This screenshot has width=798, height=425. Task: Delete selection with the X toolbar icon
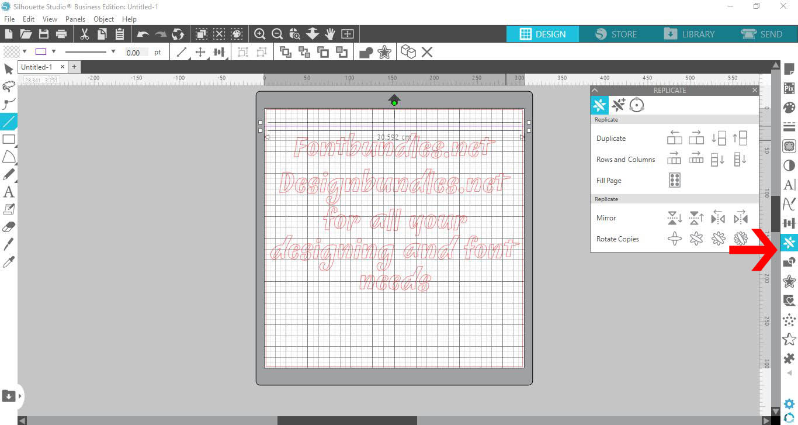(x=427, y=52)
